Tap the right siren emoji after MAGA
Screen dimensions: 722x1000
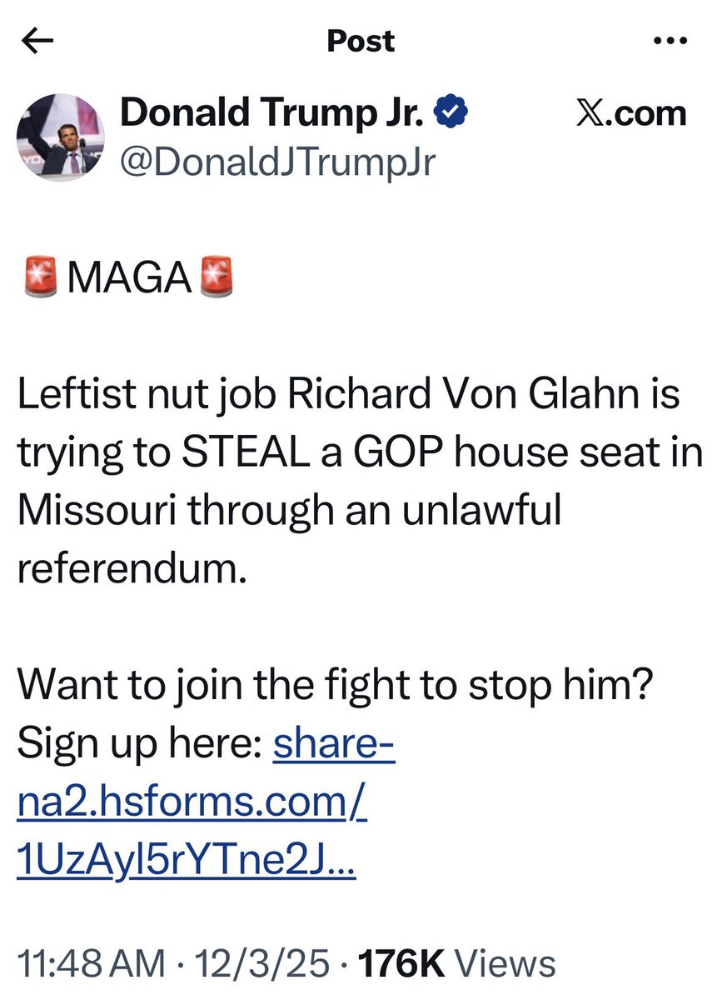(212, 278)
